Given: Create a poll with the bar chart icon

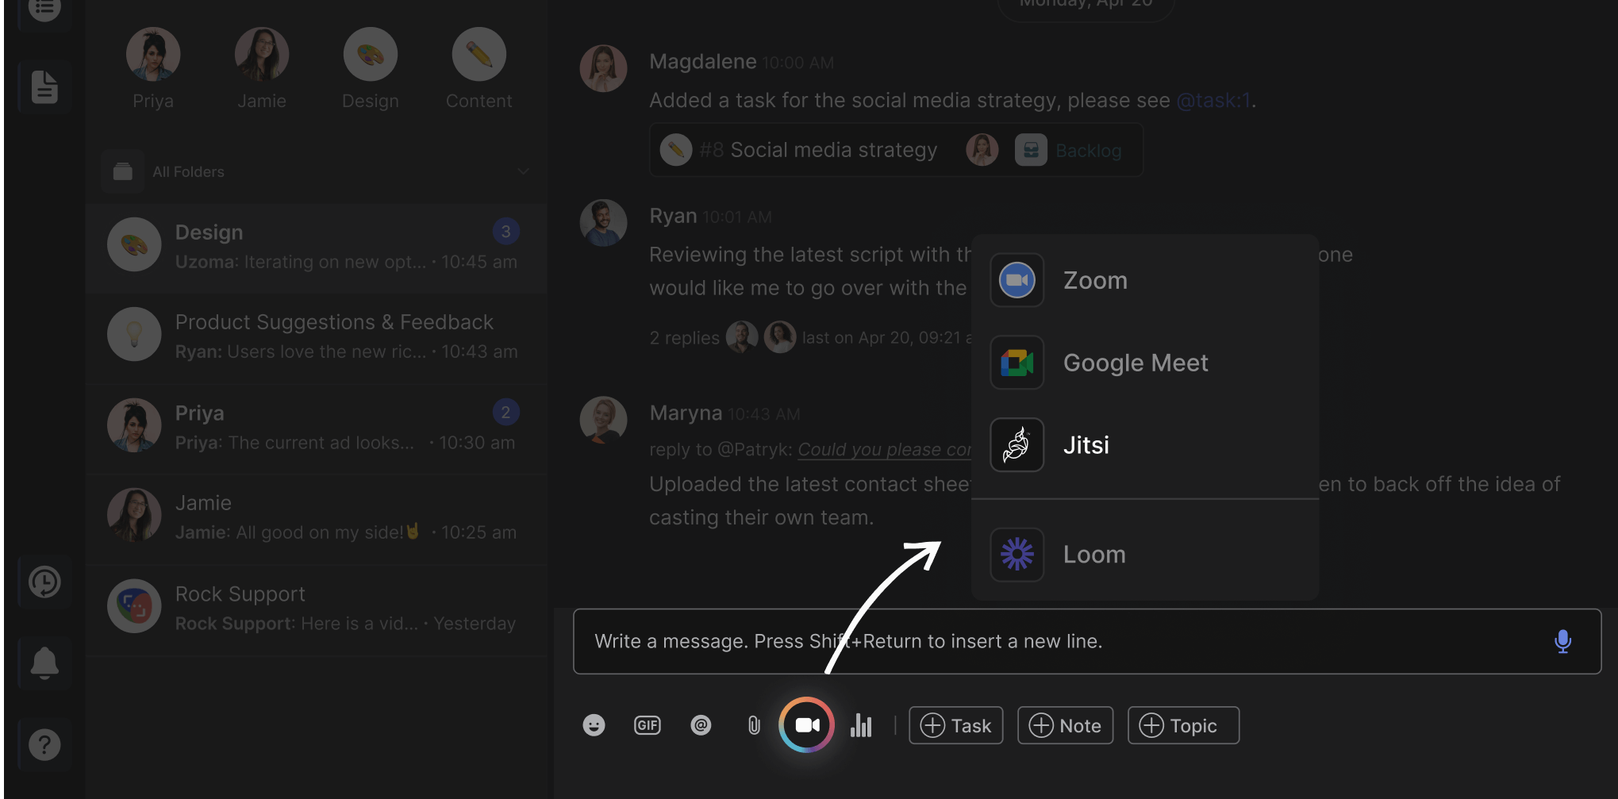Looking at the screenshot, I should [x=862, y=724].
